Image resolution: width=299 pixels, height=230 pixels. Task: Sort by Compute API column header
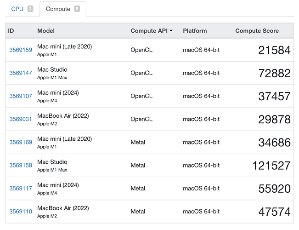(x=152, y=31)
